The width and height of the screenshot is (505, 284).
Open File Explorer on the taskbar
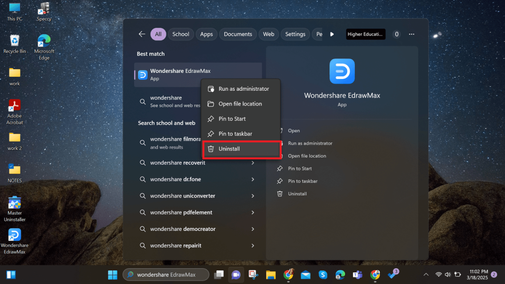click(271, 275)
